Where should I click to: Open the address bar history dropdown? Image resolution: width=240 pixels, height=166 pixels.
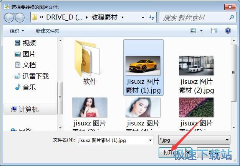tap(143, 17)
